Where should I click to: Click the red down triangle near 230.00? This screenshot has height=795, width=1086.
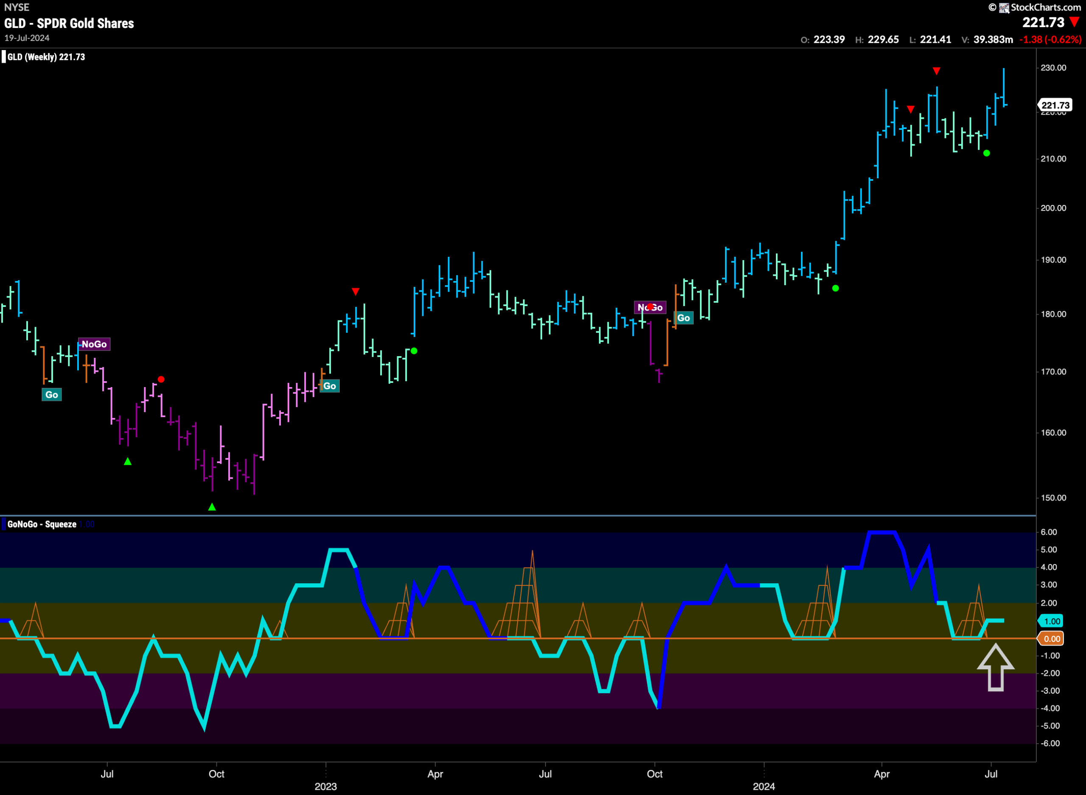pos(936,71)
